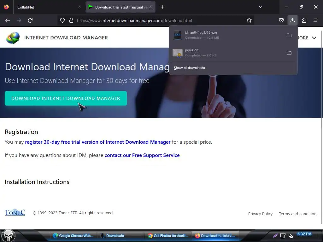Switch to Get Firefox for desktop taskbar item
Viewport: 323px width, 242px height.
click(168, 236)
